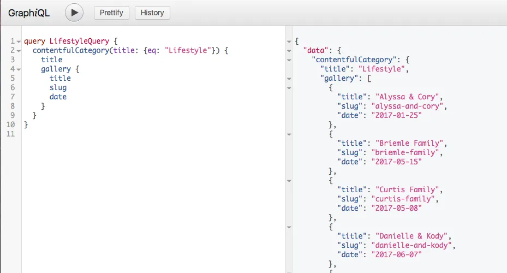This screenshot has height=273, width=507.
Task: Click the "alyssa-and-cory" slug value
Action: click(x=407, y=106)
